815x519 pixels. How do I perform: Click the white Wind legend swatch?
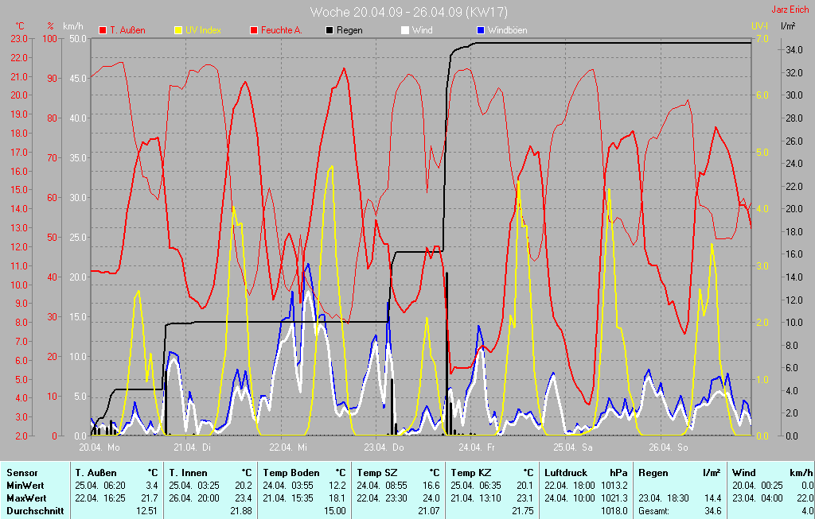click(x=405, y=30)
